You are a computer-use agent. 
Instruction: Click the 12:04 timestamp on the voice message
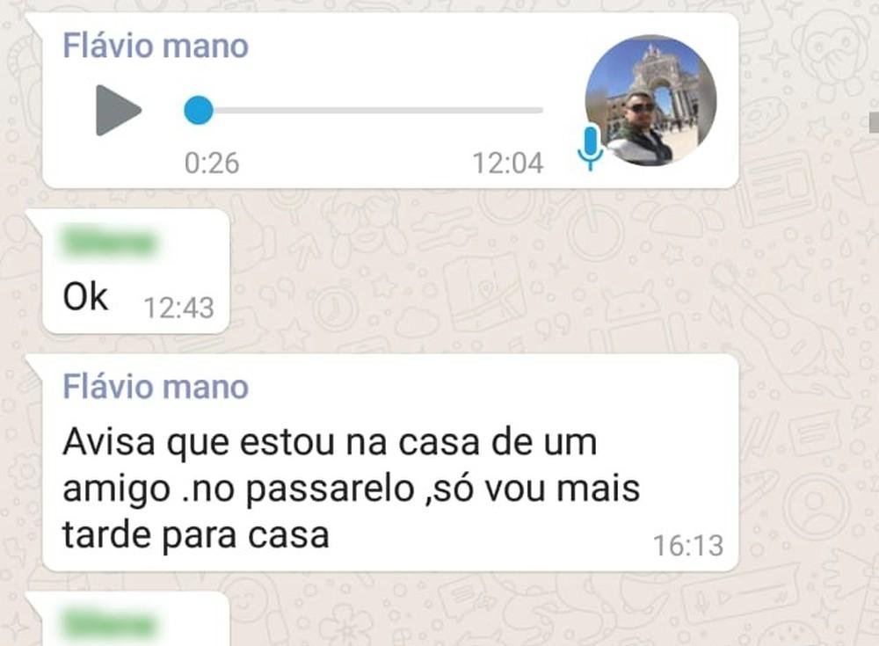(507, 163)
